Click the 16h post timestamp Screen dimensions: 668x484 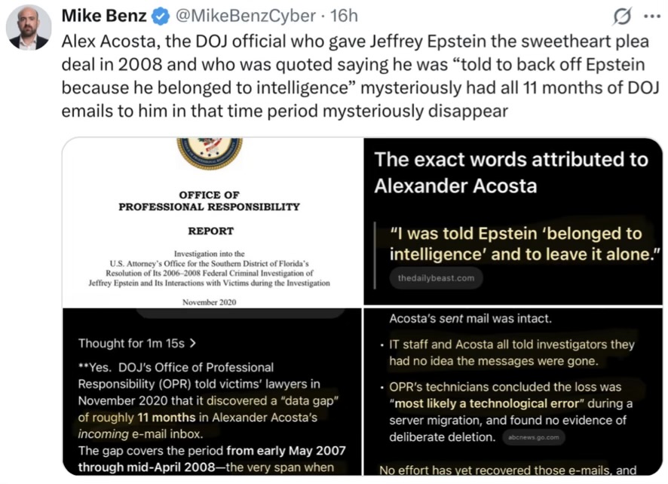pyautogui.click(x=345, y=16)
